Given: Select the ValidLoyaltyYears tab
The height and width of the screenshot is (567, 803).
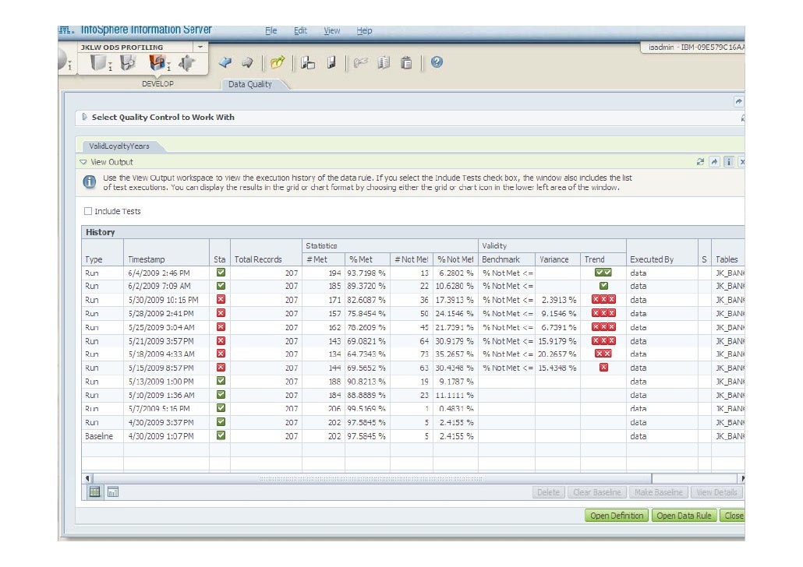Looking at the screenshot, I should [119, 146].
